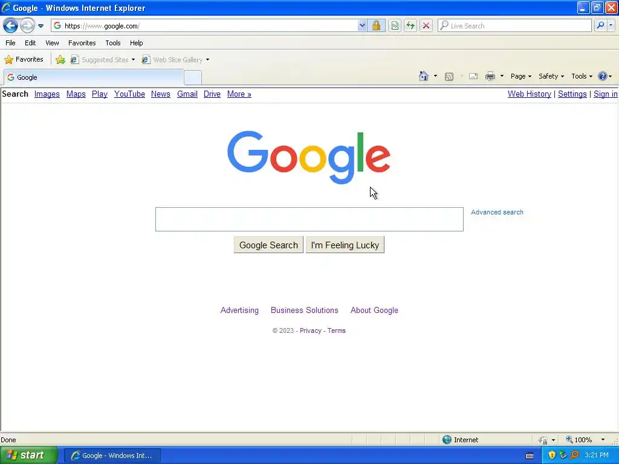Screen dimensions: 619x464
Task: Stop loading with the red X icon
Action: pos(426,25)
